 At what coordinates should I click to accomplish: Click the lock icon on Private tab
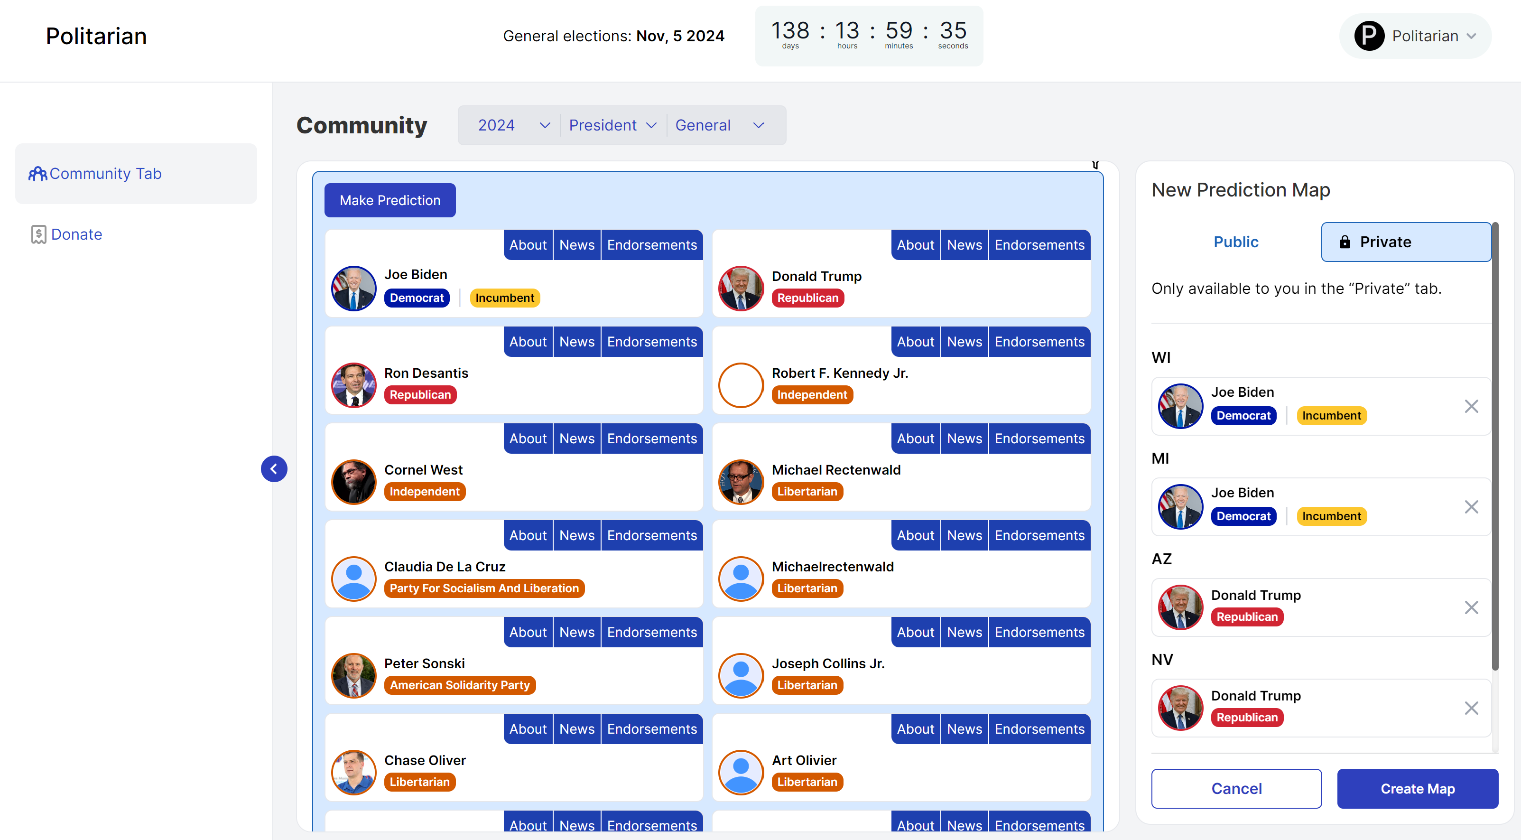pos(1345,242)
